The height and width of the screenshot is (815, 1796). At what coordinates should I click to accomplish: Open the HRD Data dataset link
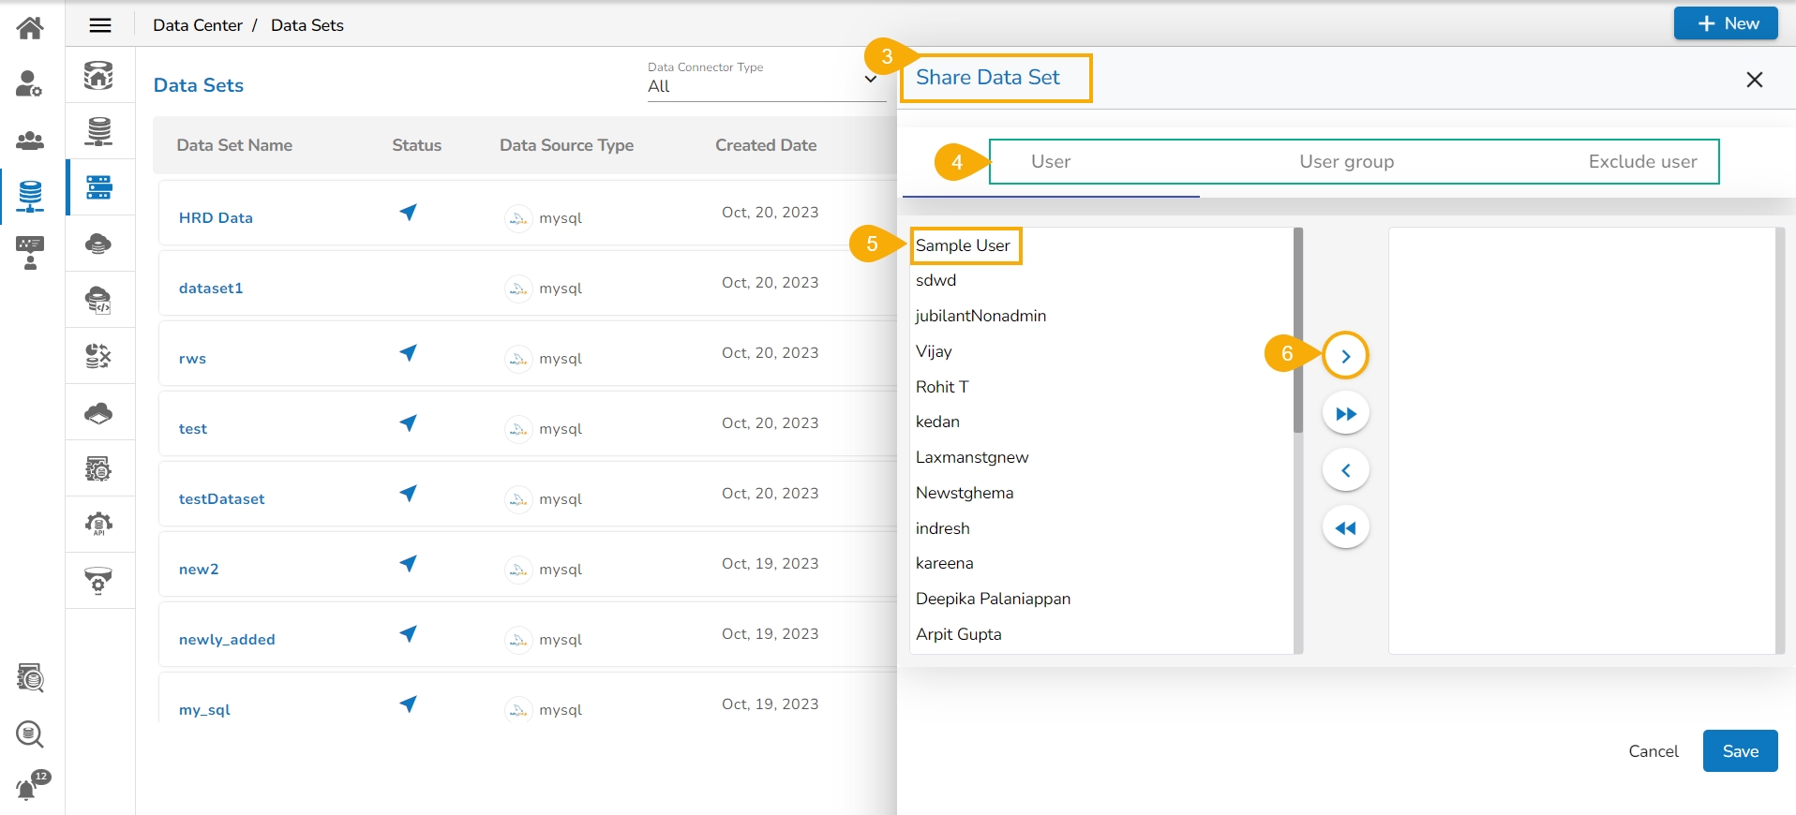216,217
